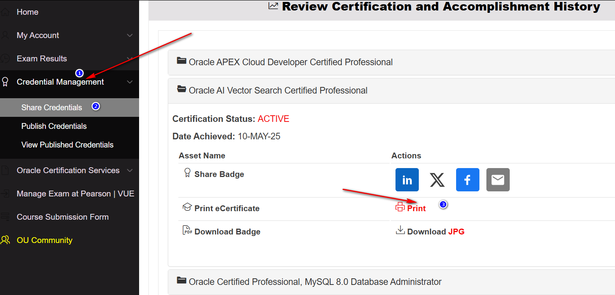This screenshot has width=615, height=295.
Task: Click the OU Community people icon
Action: click(5, 240)
